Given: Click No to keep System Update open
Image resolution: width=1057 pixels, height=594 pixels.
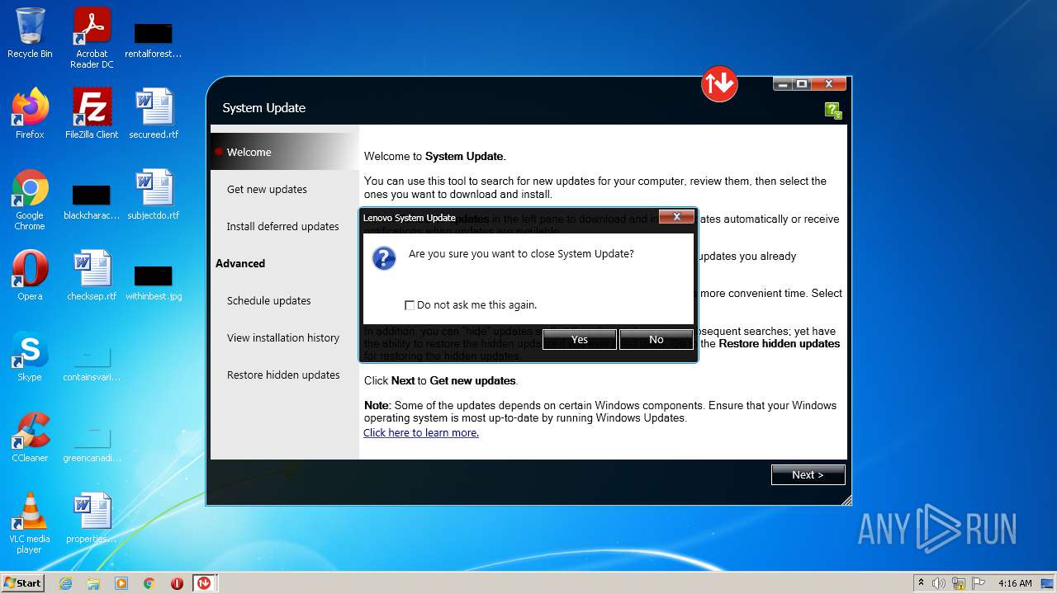Looking at the screenshot, I should point(656,339).
